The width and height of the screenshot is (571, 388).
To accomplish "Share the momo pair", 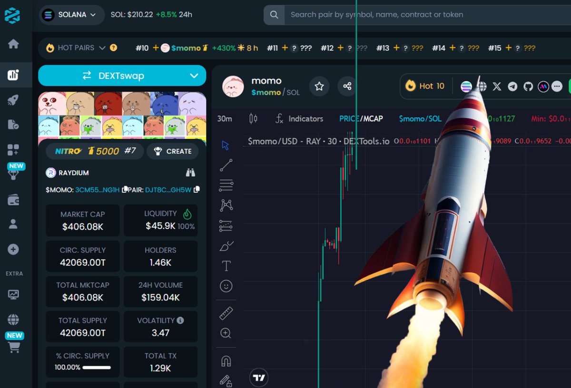I will (x=347, y=86).
